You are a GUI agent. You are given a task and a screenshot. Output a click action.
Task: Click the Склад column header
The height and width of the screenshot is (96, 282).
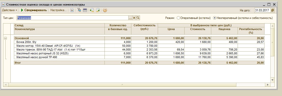tap(59, 25)
